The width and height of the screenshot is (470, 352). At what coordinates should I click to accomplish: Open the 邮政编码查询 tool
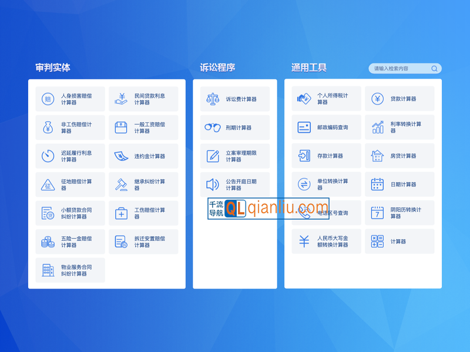[x=325, y=127]
